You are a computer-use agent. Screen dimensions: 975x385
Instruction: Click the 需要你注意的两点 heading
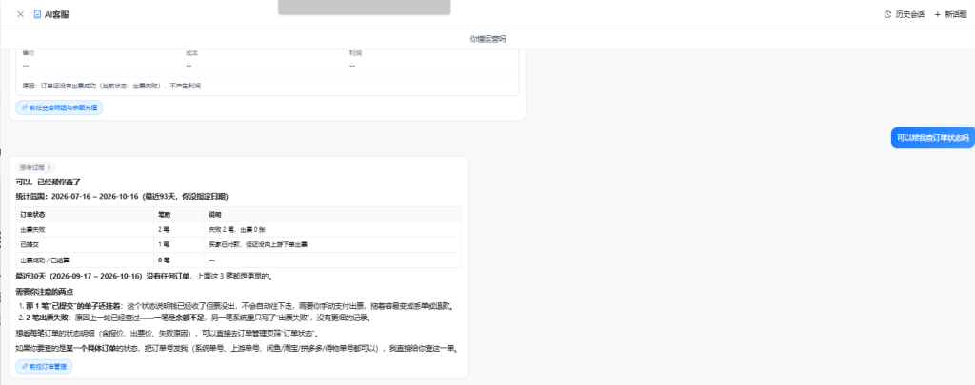pos(45,292)
